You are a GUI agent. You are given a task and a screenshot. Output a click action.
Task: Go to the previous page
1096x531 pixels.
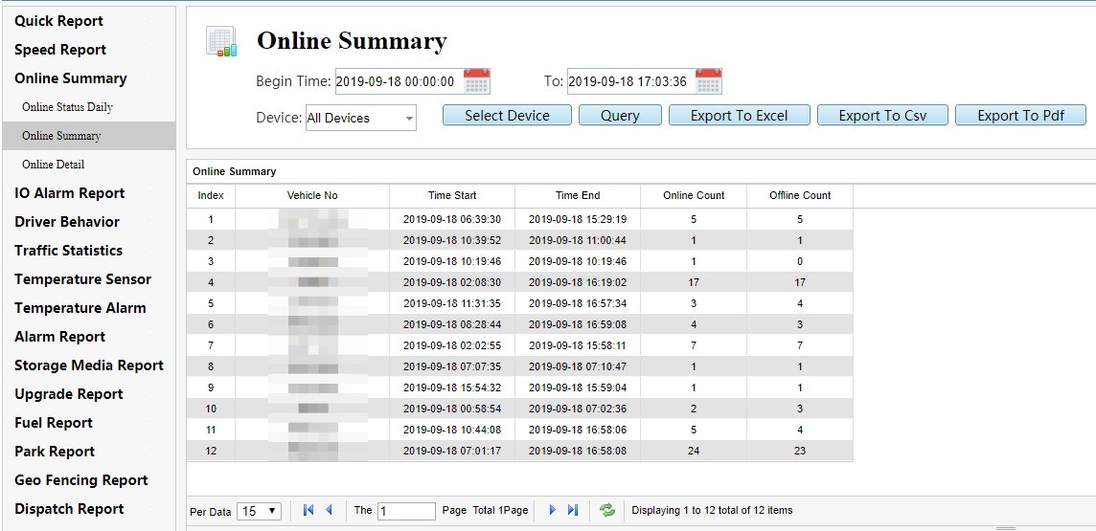coord(329,511)
